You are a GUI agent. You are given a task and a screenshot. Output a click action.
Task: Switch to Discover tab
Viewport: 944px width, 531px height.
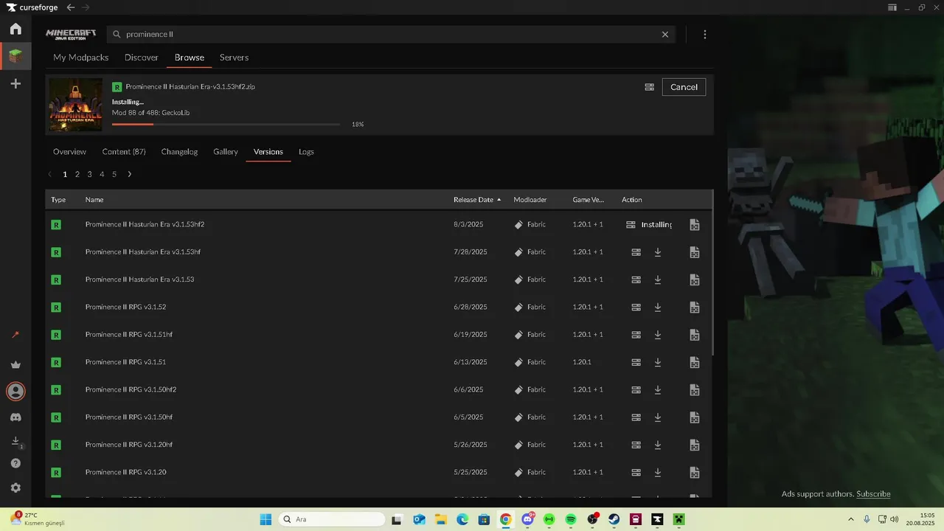(142, 58)
